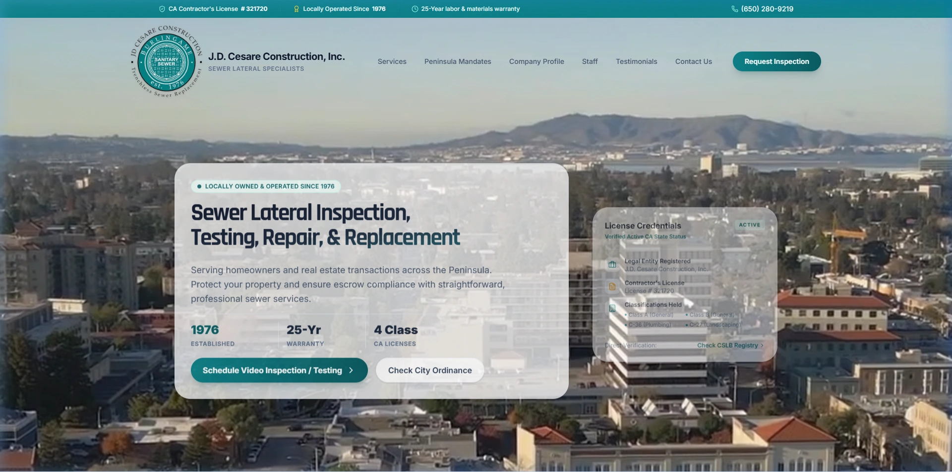Open the Services menu
The image size is (952, 472).
tap(392, 61)
